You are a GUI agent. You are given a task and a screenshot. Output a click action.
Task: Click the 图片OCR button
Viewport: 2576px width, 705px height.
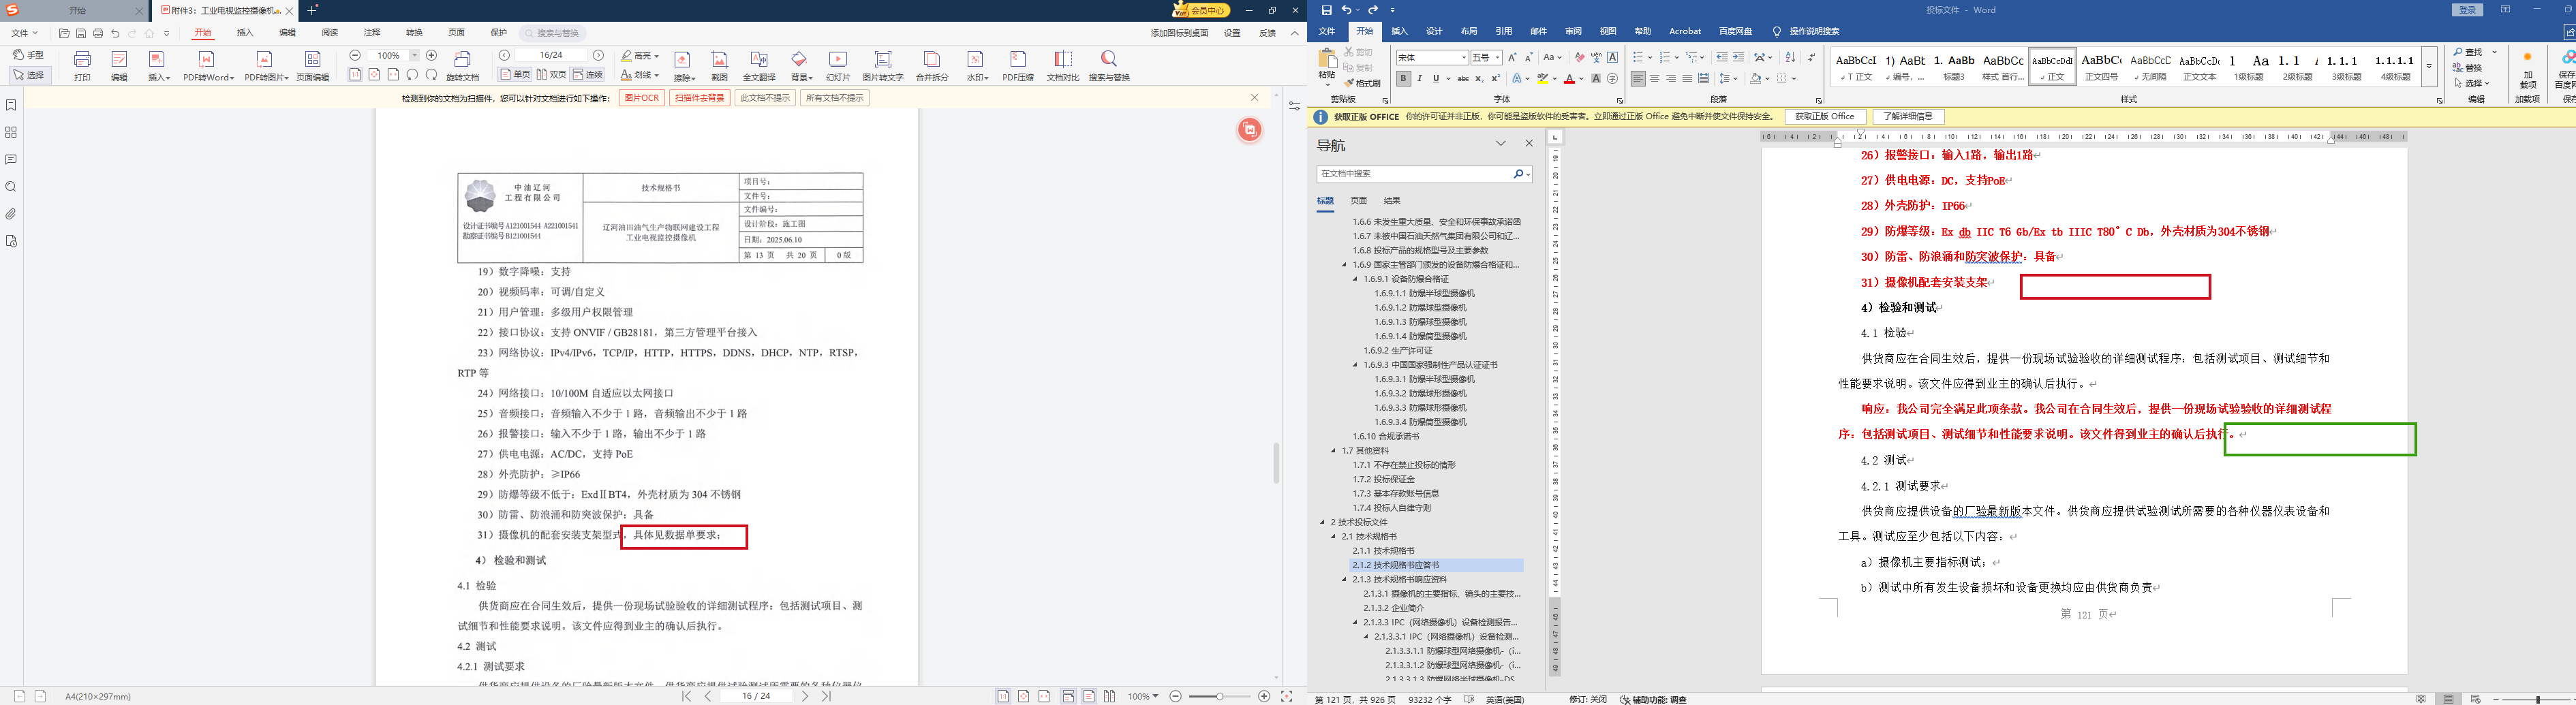pos(641,98)
